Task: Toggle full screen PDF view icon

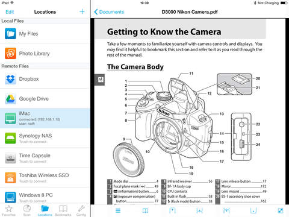Action: point(281,210)
